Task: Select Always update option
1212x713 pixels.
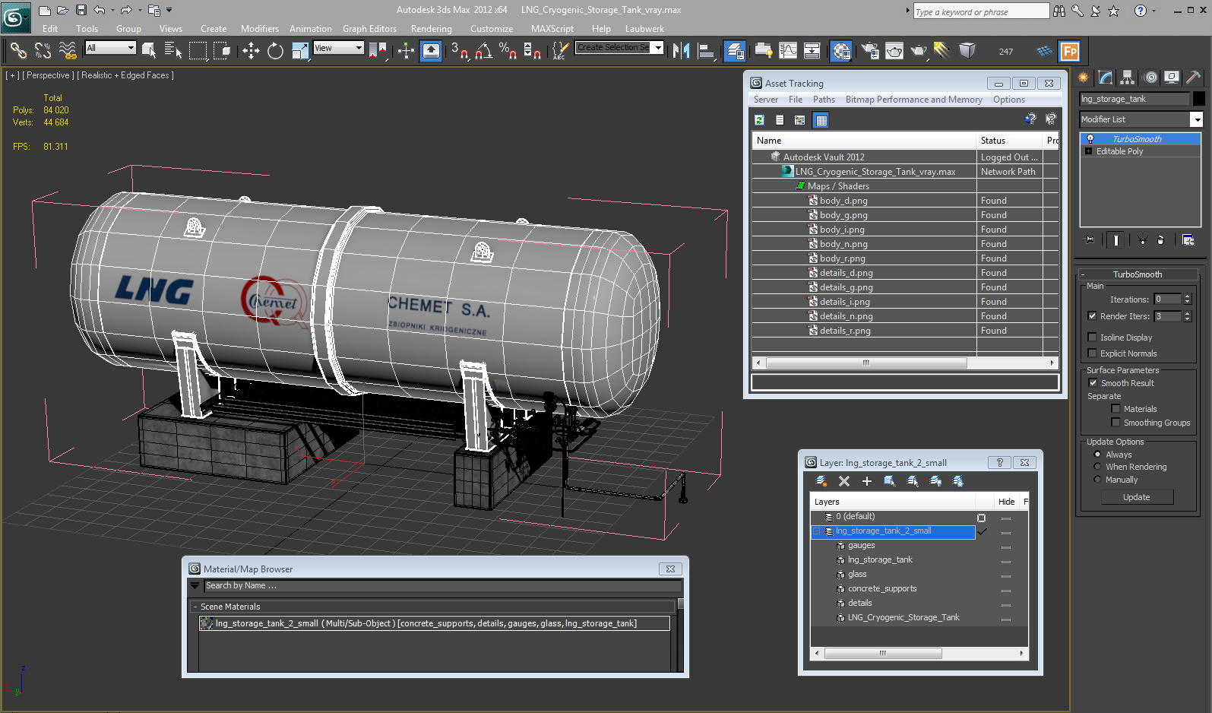Action: pos(1097,455)
